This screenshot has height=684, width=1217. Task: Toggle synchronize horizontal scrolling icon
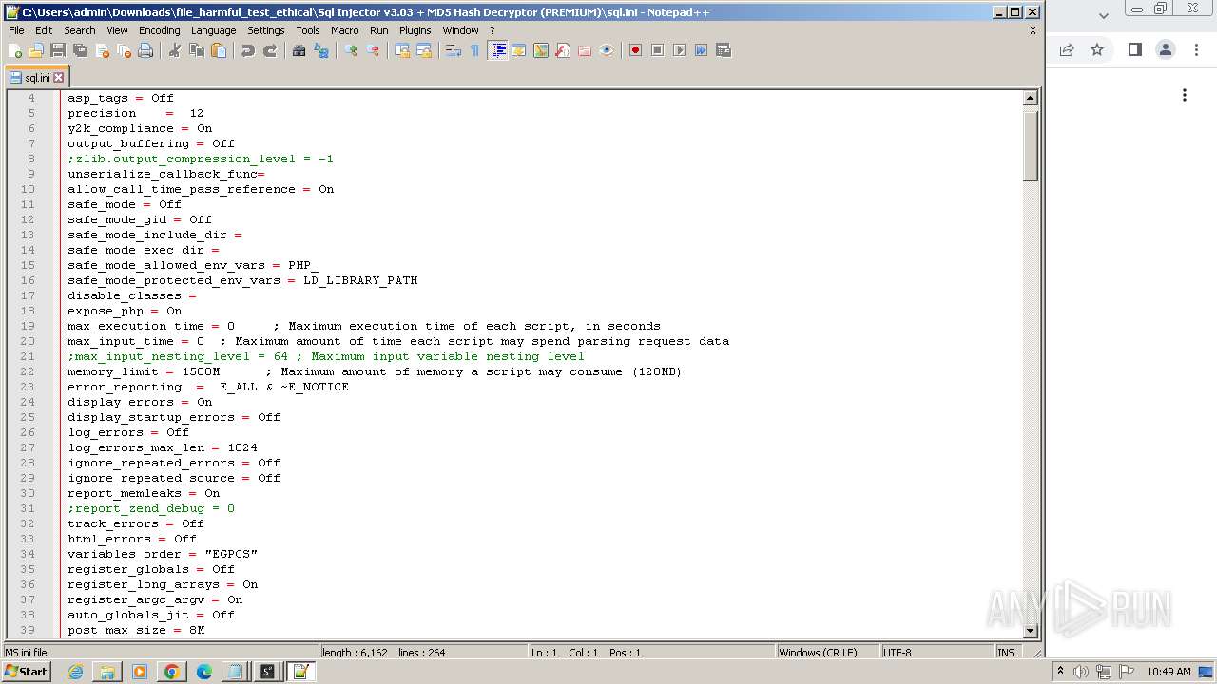pos(424,50)
